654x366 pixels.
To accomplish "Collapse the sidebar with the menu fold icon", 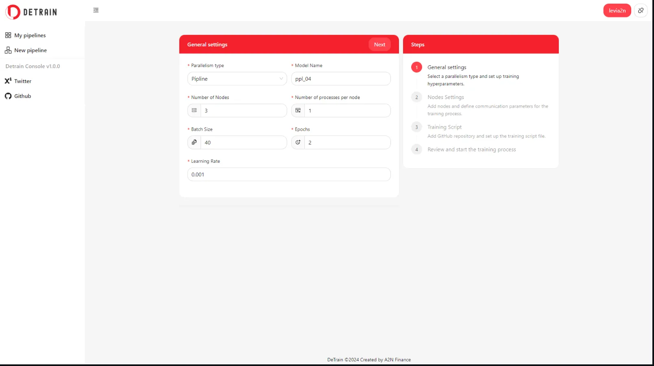I will 96,10.
